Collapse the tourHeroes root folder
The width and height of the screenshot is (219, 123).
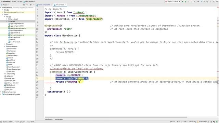1,8
